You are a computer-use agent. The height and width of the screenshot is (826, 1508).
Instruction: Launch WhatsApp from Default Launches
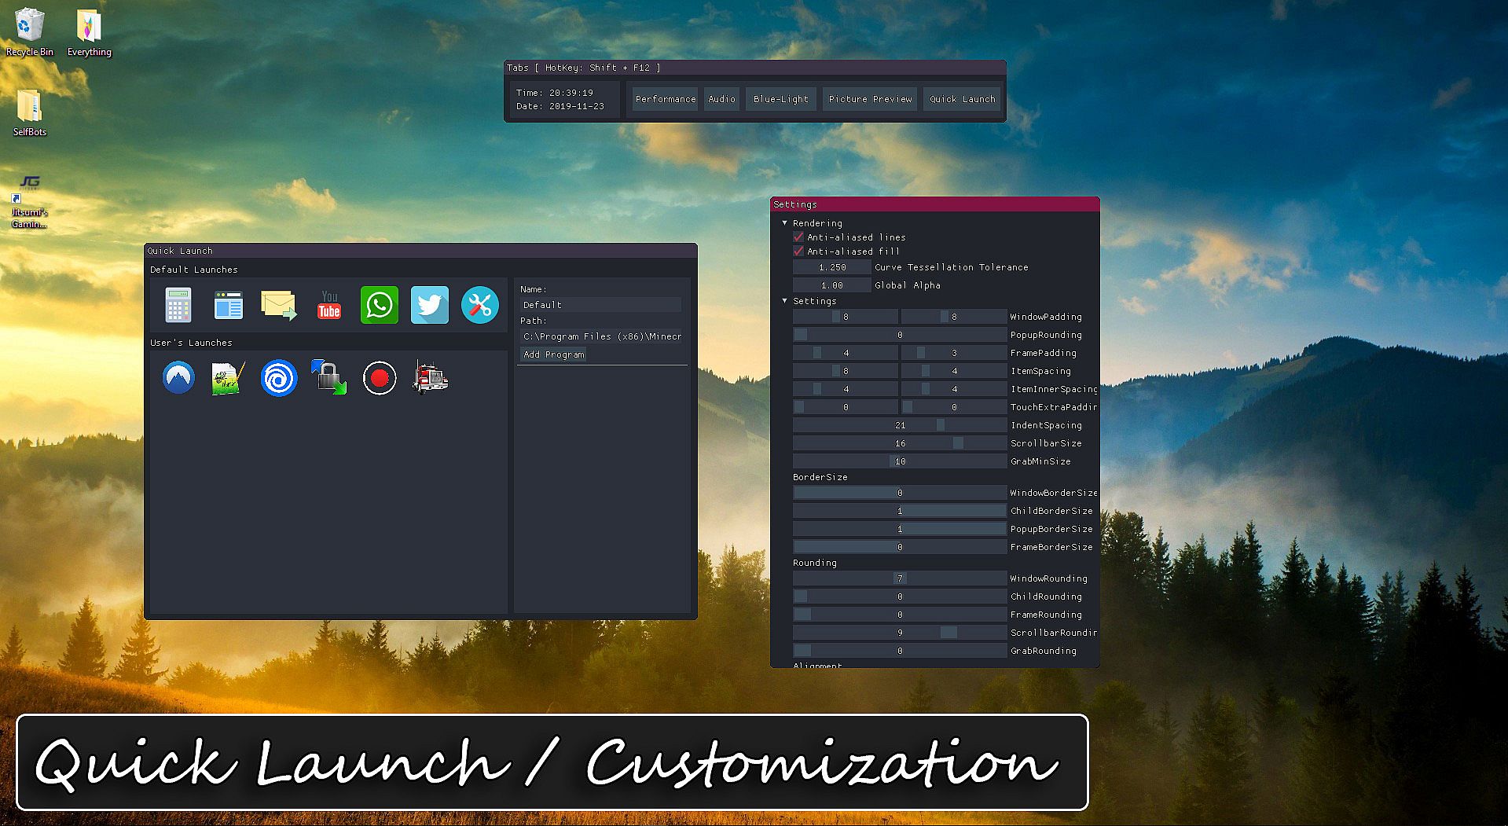(380, 305)
